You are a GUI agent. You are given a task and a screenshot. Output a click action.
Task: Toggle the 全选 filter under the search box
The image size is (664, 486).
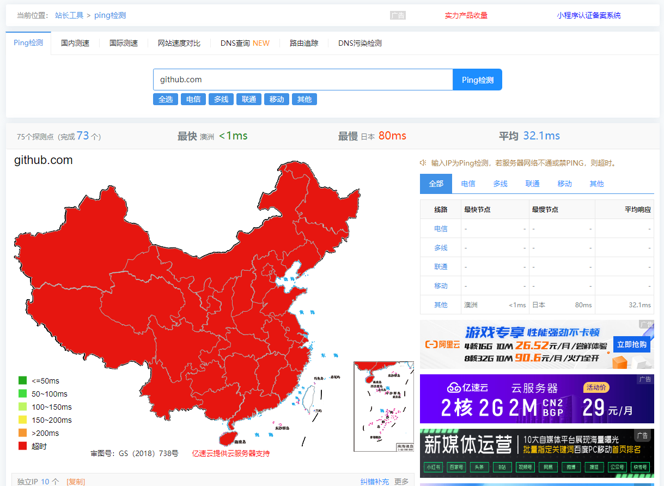(x=166, y=99)
